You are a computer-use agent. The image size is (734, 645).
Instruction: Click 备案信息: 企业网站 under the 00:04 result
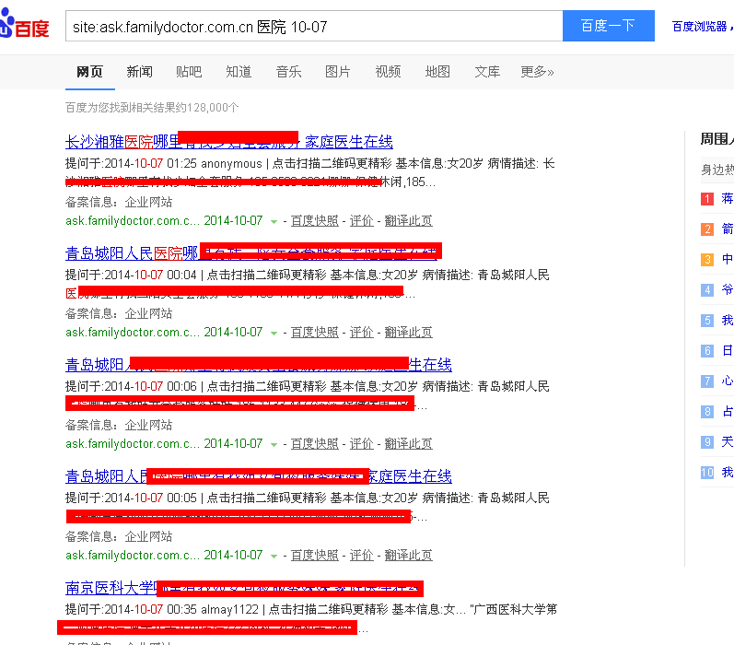(x=119, y=313)
